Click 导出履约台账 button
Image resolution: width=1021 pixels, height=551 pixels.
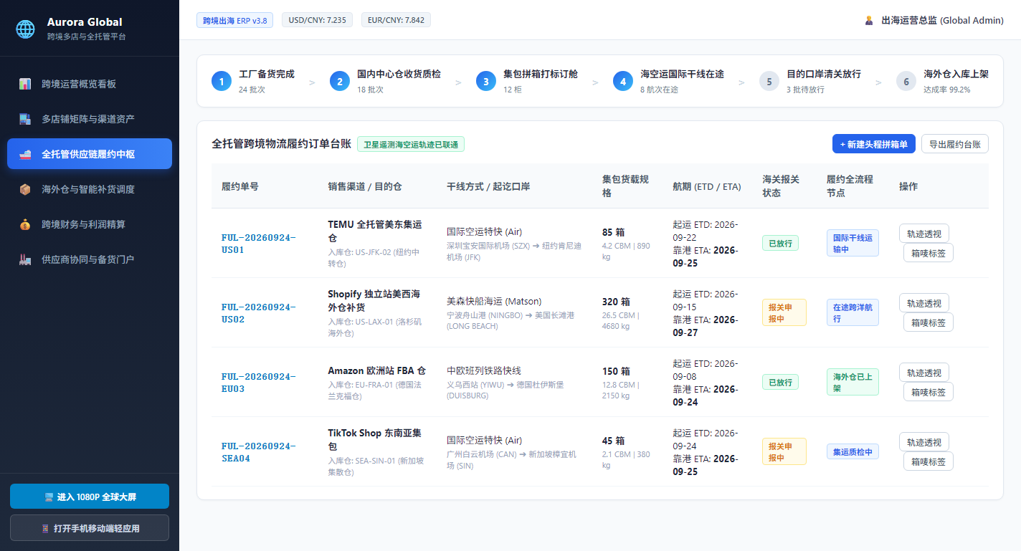955,144
